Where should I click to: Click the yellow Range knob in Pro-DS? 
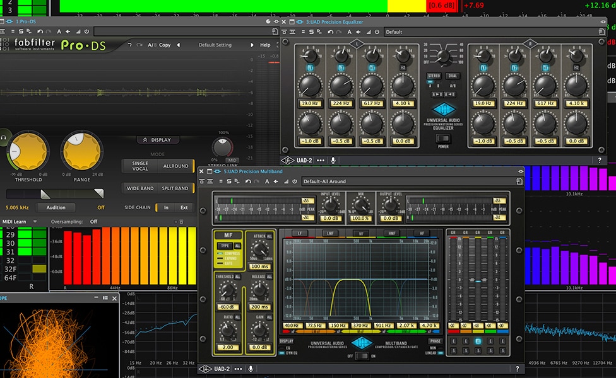pyautogui.click(x=81, y=151)
